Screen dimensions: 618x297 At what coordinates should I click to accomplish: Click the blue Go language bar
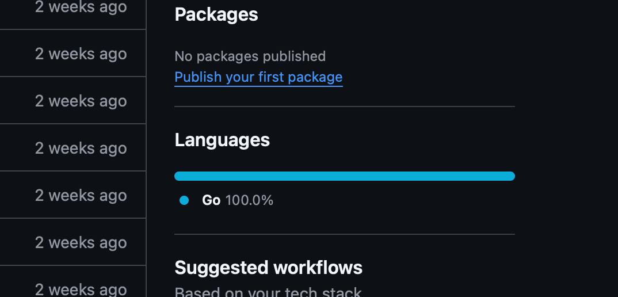point(344,176)
